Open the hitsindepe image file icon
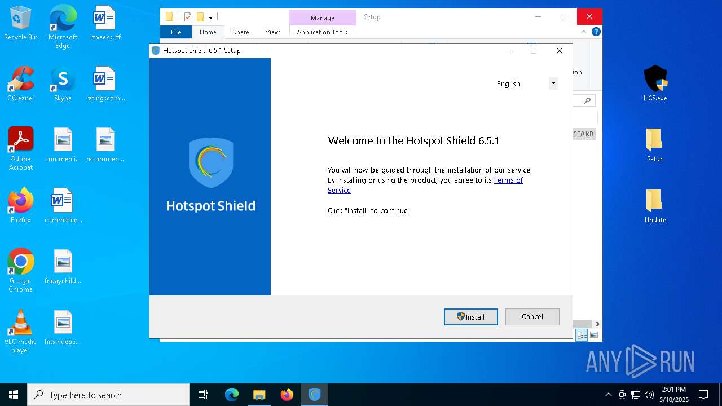The width and height of the screenshot is (722, 406). [x=63, y=328]
